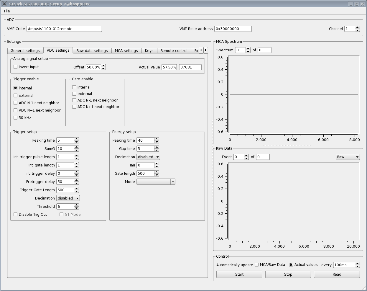Toggle MCA/Raw Data auto update
This screenshot has width=367, height=291.
pyautogui.click(x=256, y=265)
